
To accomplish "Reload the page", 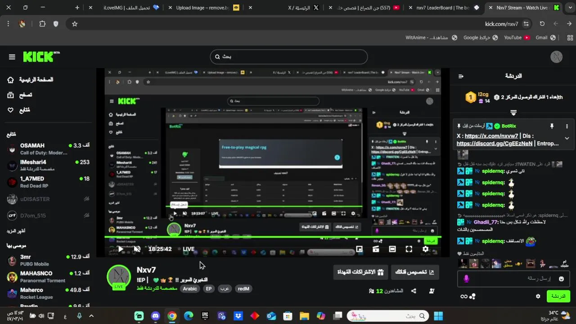I will click(x=542, y=24).
